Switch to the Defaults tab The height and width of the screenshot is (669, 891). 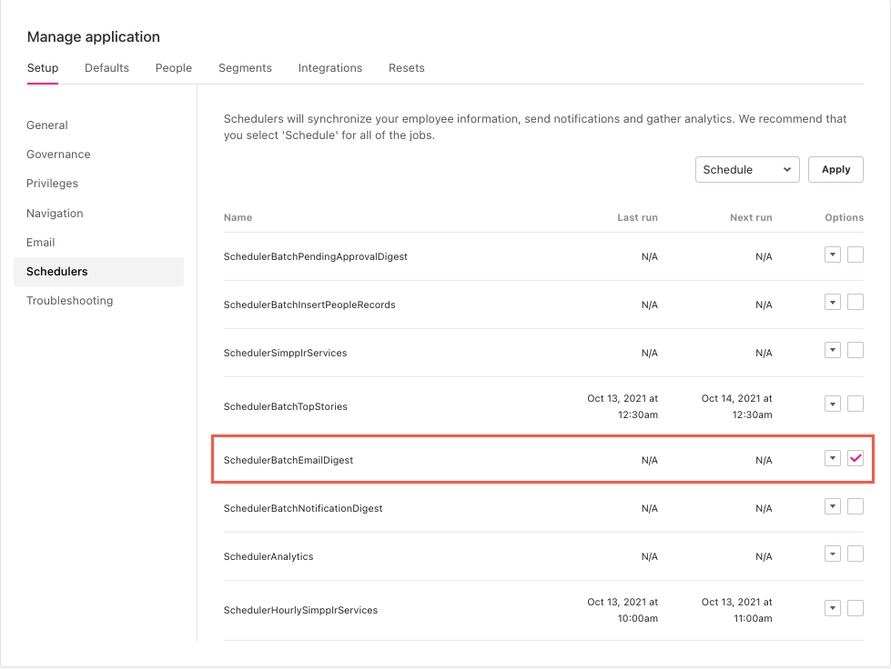[106, 68]
